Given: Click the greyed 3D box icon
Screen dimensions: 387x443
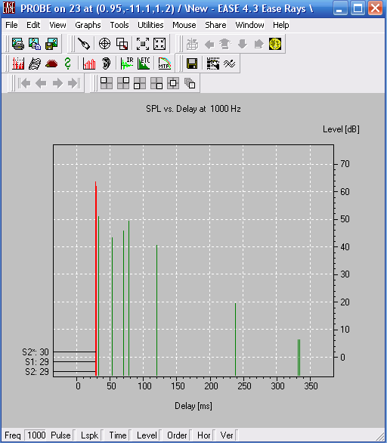Looking at the screenshot, I should point(193,44).
